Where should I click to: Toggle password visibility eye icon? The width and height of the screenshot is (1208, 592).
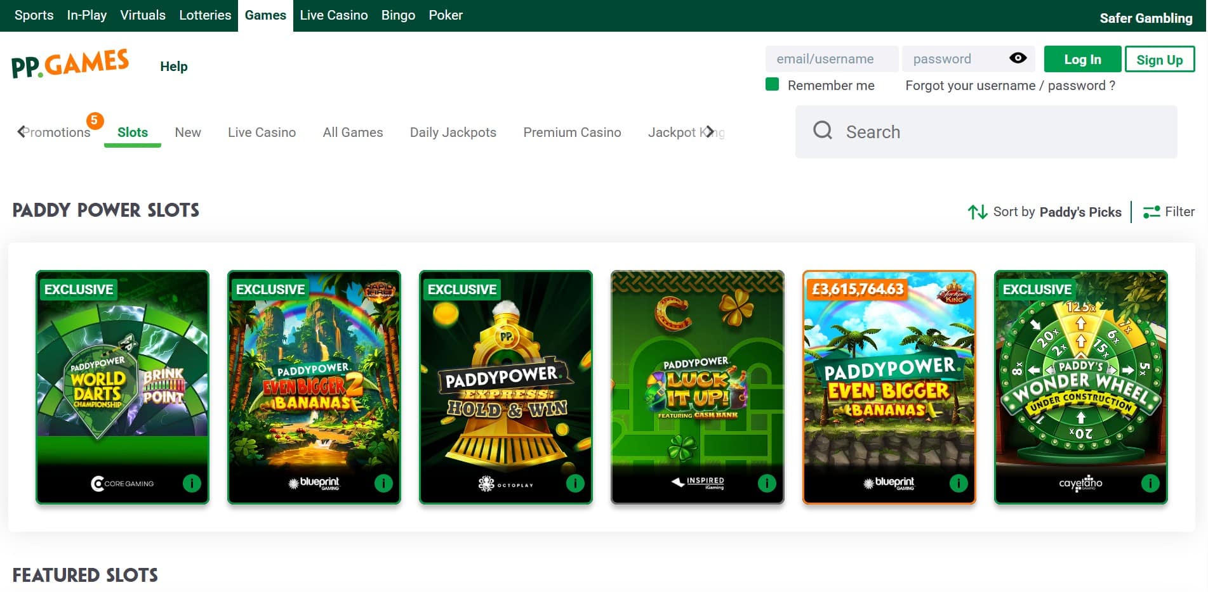pyautogui.click(x=1018, y=58)
